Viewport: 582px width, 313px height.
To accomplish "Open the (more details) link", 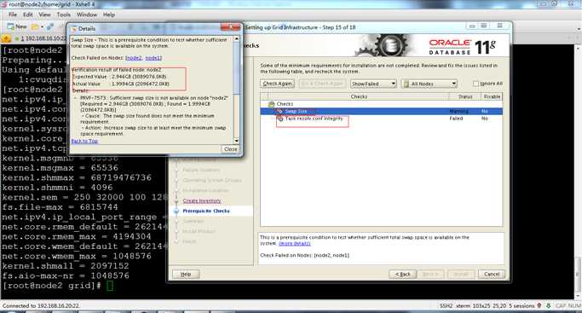I will [x=294, y=244].
